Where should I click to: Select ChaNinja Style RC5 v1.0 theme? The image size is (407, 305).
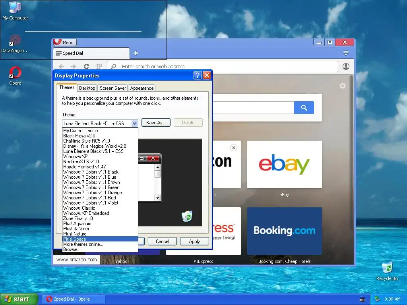click(100, 141)
